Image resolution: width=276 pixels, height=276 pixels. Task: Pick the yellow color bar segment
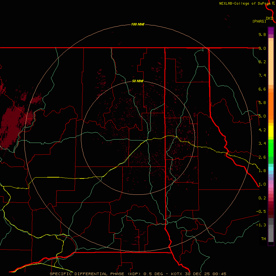point(271,131)
